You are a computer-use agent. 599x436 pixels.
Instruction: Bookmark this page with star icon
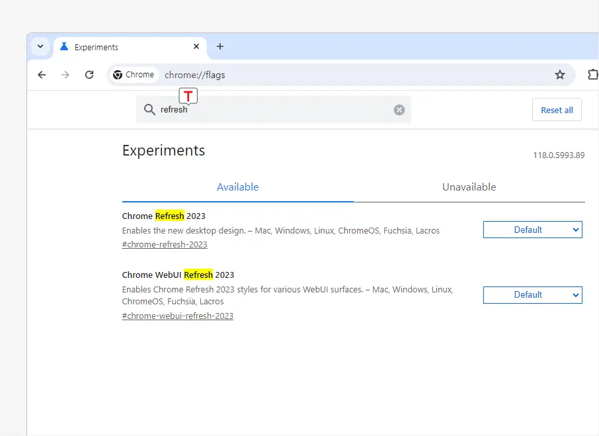point(559,75)
